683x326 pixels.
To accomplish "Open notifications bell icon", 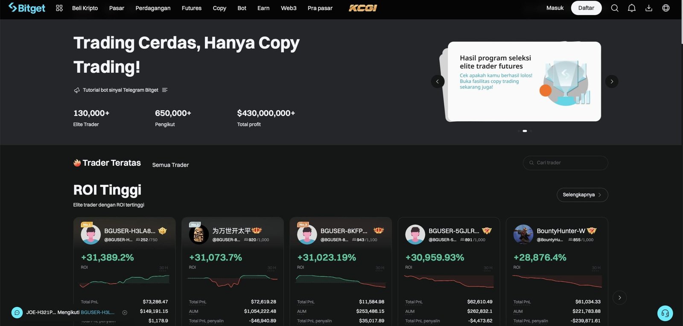I will point(632,8).
